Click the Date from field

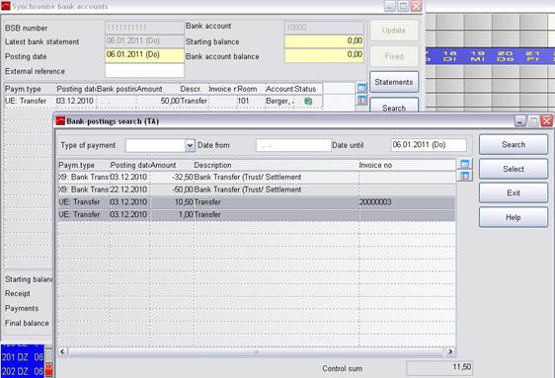[293, 145]
